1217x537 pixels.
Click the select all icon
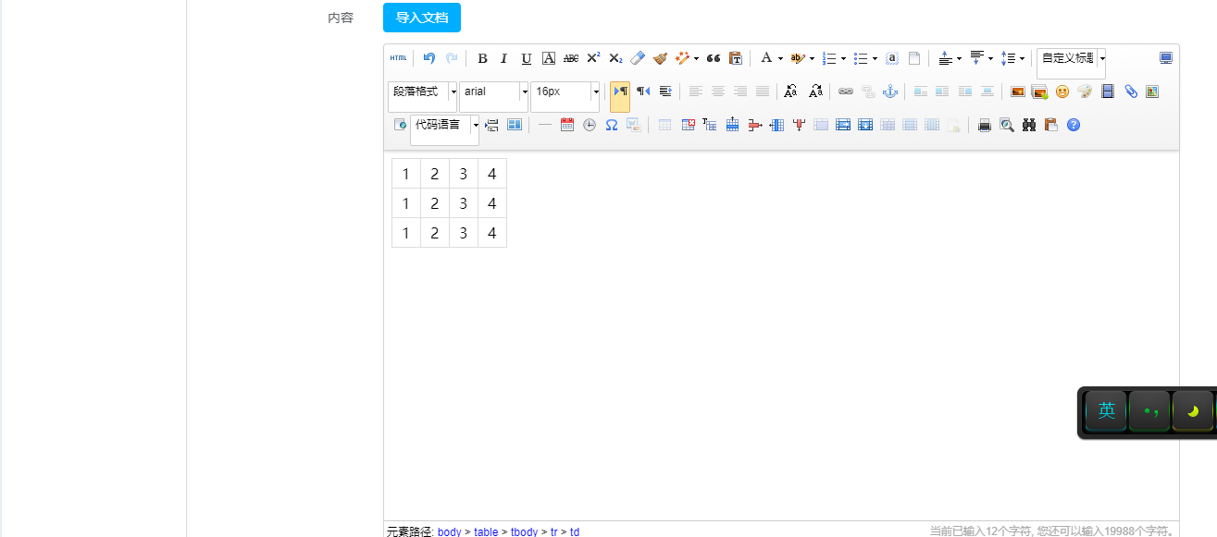[x=892, y=58]
